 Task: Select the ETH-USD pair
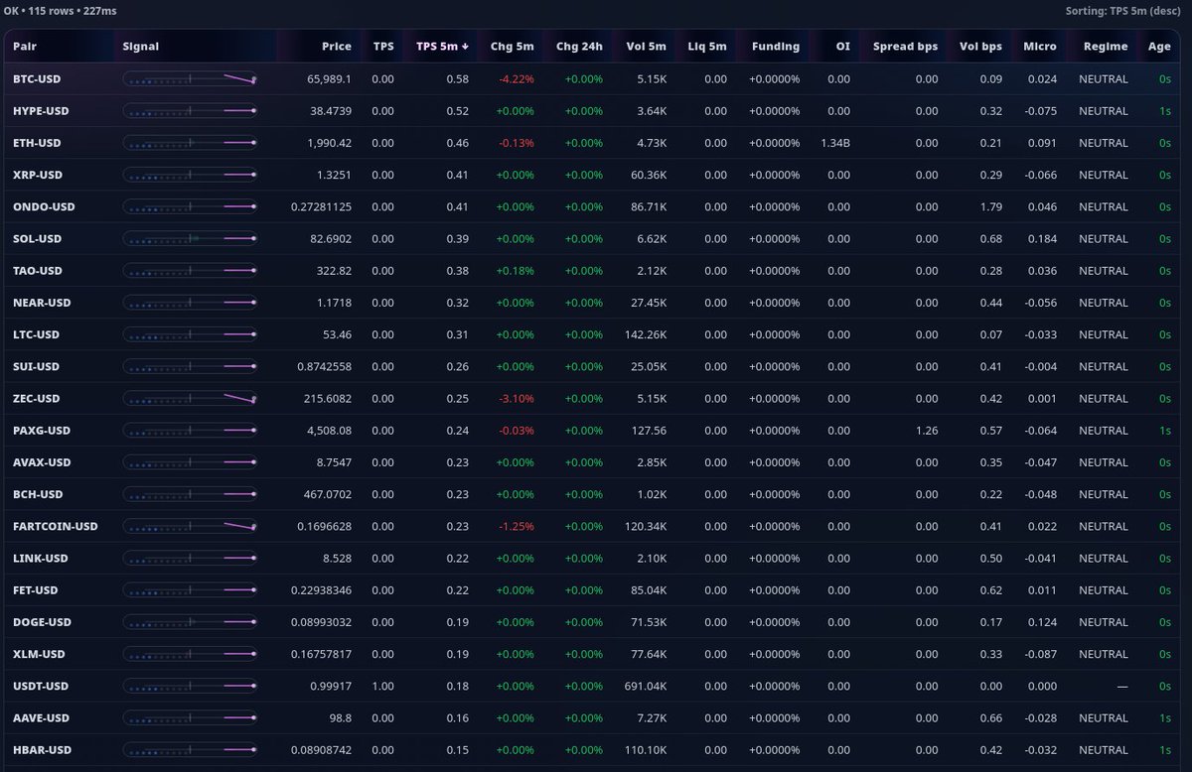(37, 143)
